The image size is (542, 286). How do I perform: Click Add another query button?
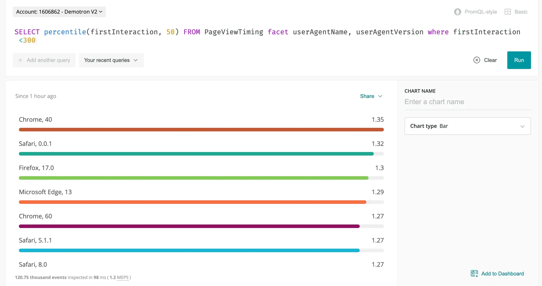click(44, 60)
